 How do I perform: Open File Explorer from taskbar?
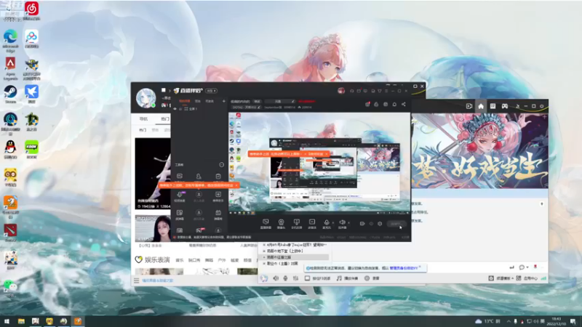click(21, 321)
